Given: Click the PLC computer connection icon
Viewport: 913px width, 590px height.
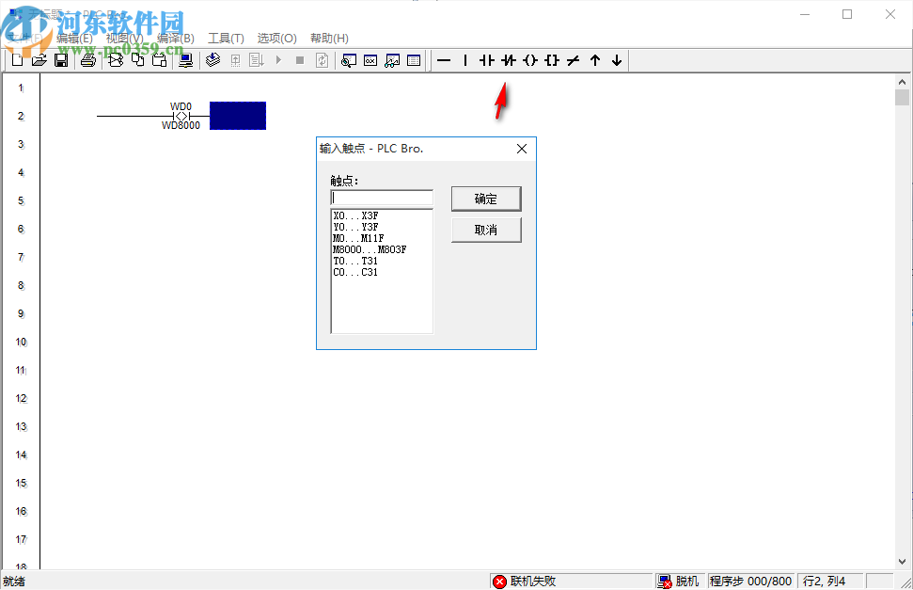Looking at the screenshot, I should pyautogui.click(x=186, y=60).
